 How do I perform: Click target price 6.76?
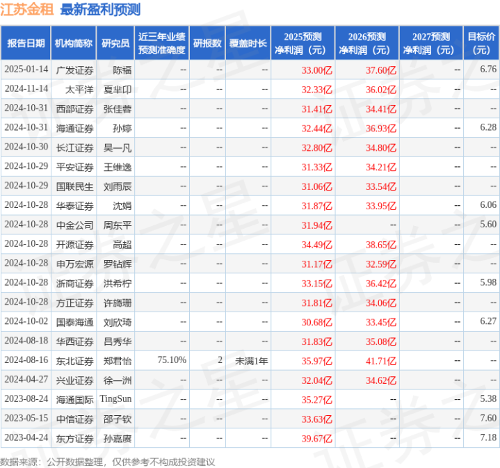pyautogui.click(x=488, y=69)
